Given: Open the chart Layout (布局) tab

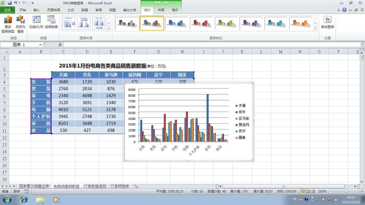Looking at the screenshot, I should [161, 10].
